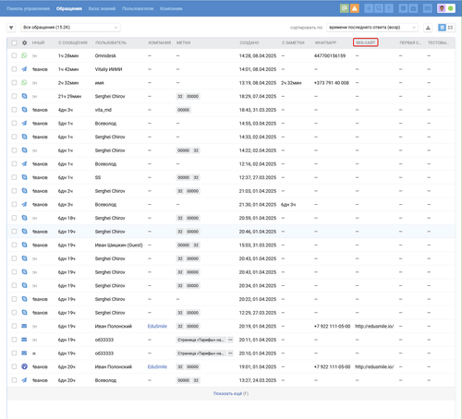The height and width of the screenshot is (419, 462).
Task: Open Компании tab
Action: (171, 8)
